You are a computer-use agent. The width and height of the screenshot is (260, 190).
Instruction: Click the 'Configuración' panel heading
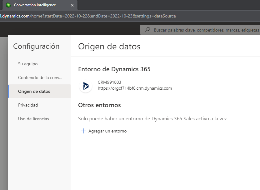point(36,46)
